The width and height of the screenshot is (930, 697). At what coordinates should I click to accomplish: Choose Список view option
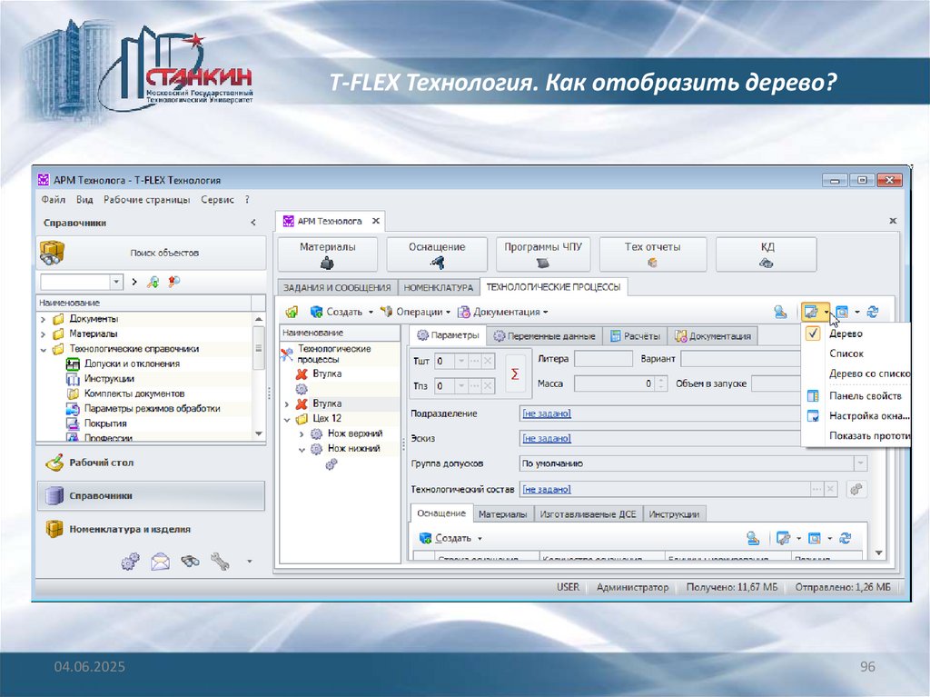(856, 353)
